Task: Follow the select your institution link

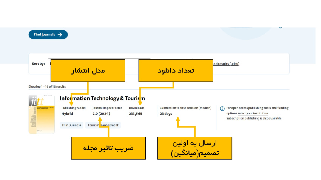Action: tap(253, 113)
